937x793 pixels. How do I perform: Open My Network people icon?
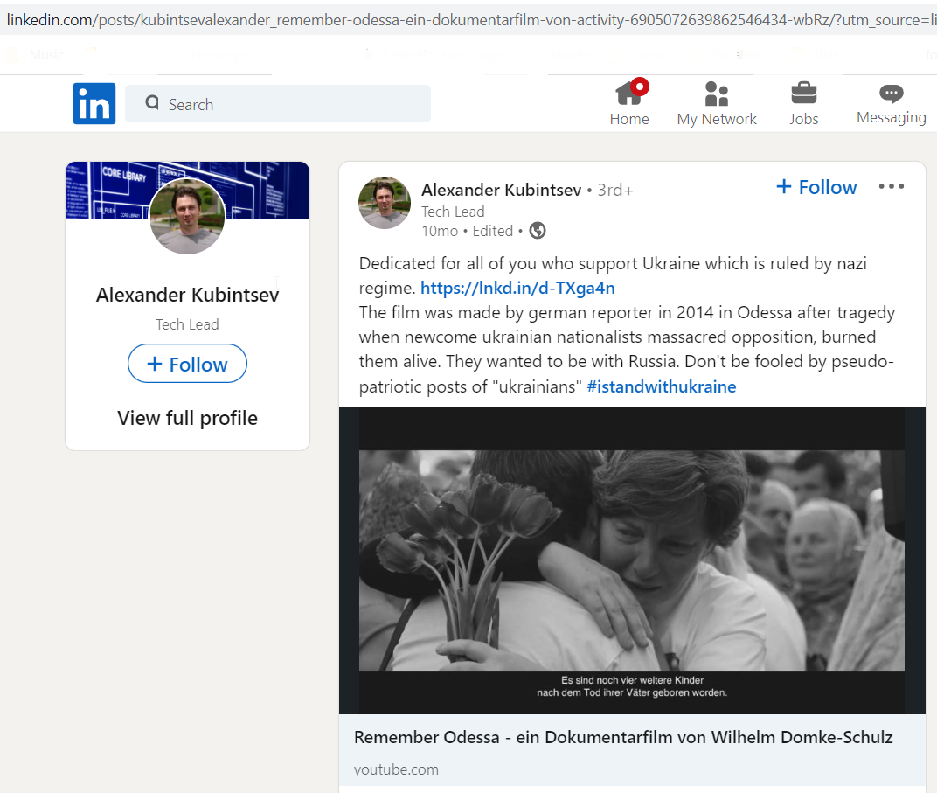717,94
